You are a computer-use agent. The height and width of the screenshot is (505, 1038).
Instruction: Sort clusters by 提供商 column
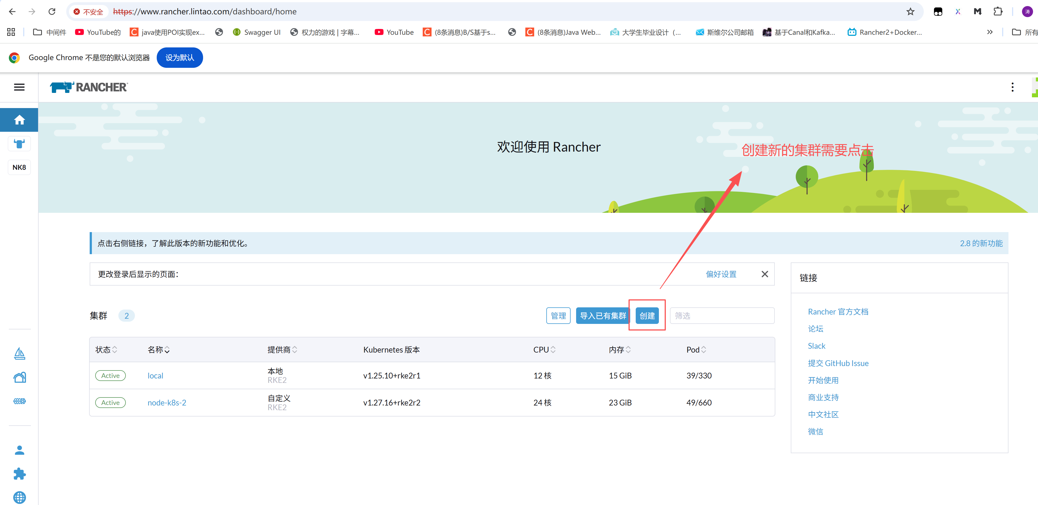[x=283, y=350]
